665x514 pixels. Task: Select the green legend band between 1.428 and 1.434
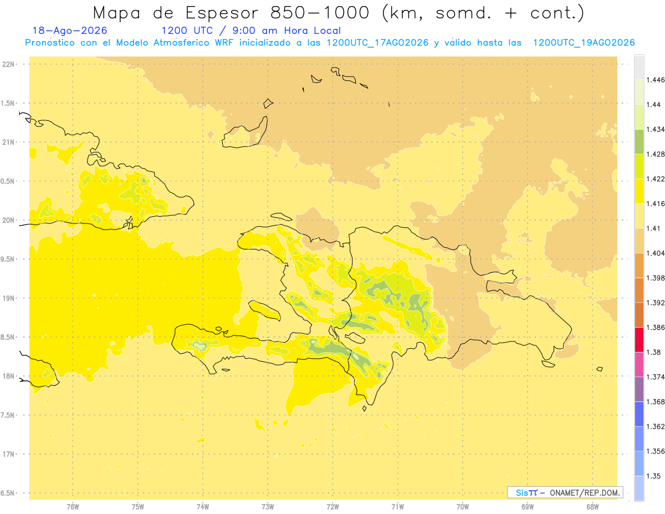(639, 142)
